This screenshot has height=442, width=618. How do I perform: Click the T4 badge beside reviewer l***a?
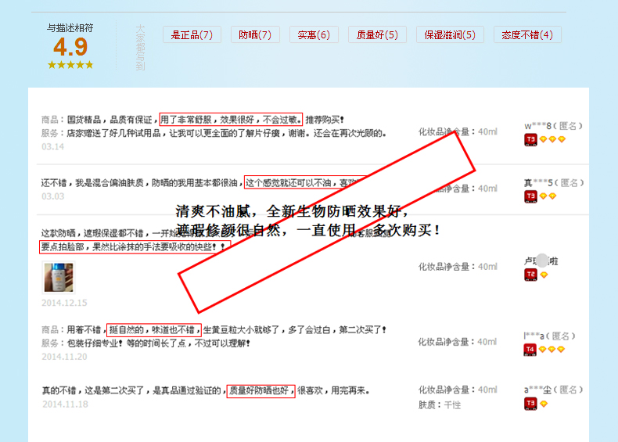point(530,350)
